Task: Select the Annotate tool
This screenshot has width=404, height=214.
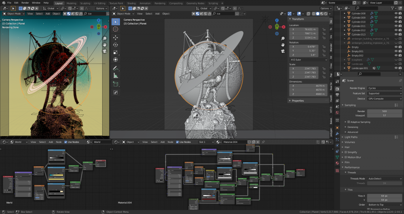Action: [116, 68]
